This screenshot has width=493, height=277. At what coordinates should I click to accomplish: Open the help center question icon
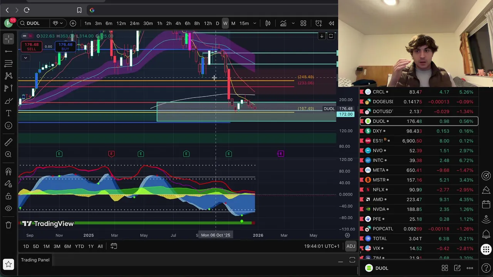pos(486,268)
